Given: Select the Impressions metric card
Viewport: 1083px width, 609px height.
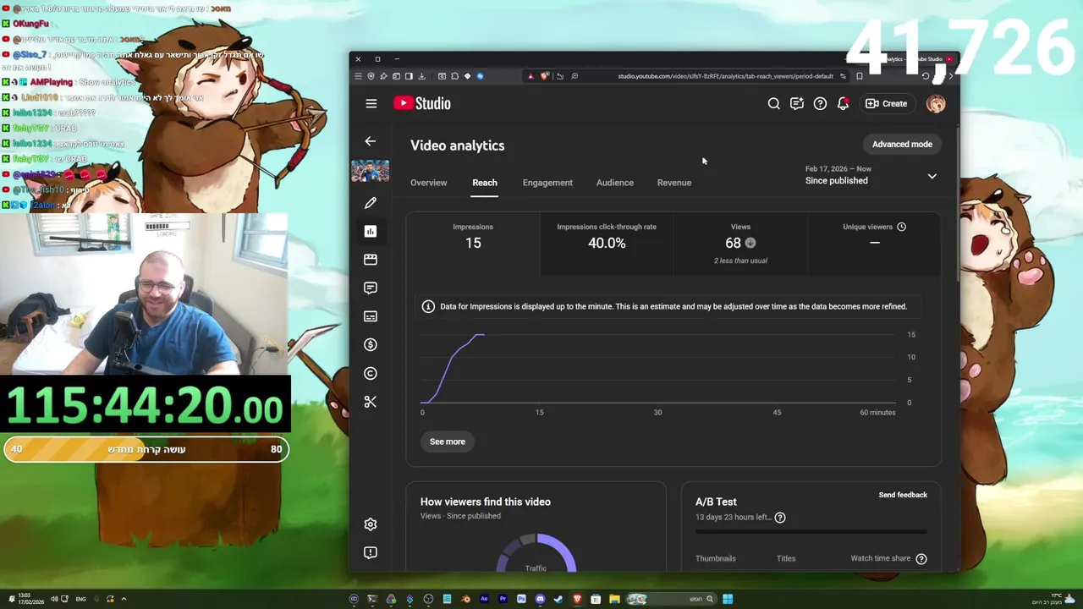Looking at the screenshot, I should [473, 244].
